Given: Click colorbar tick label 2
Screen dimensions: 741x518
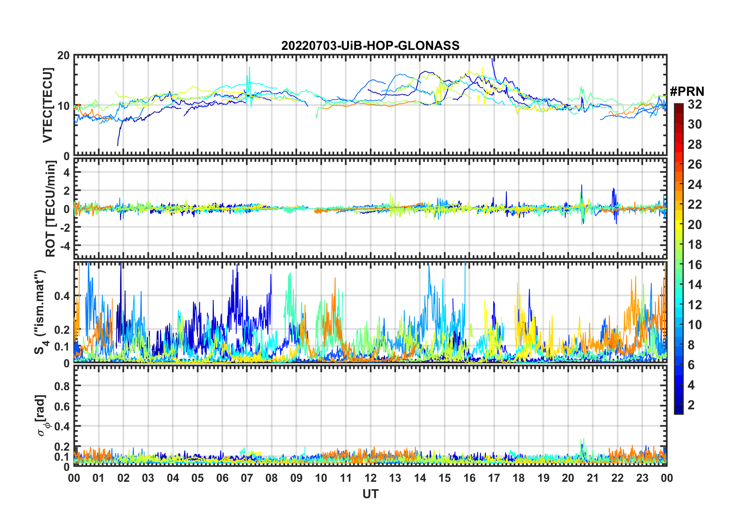Looking at the screenshot, I should tap(691, 405).
